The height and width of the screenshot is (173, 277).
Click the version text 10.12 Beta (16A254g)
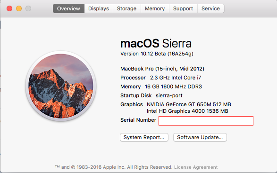tap(157, 54)
